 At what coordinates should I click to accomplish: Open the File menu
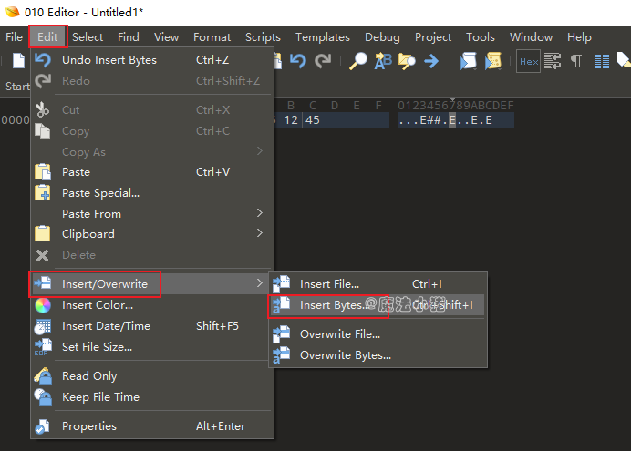tap(14, 37)
